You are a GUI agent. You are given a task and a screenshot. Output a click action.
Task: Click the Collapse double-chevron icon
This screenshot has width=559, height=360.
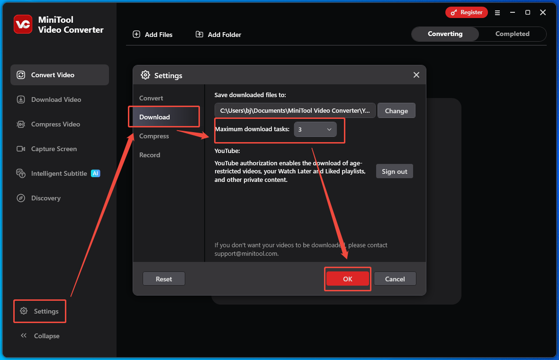(24, 335)
